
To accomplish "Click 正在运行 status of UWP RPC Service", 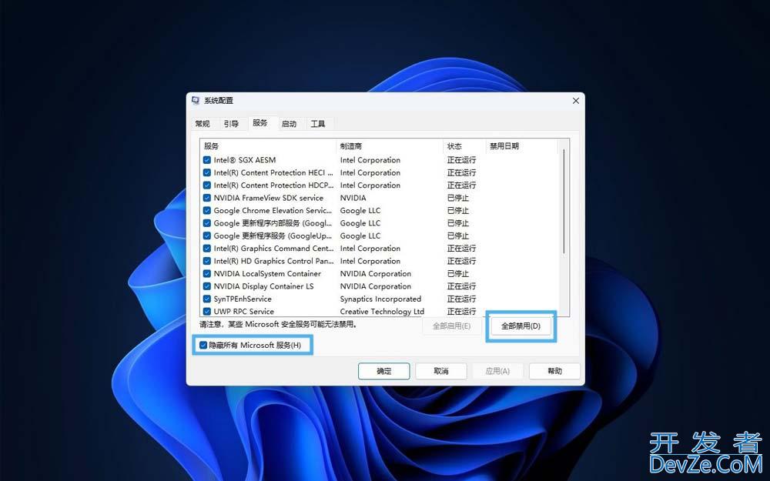I will (x=461, y=312).
